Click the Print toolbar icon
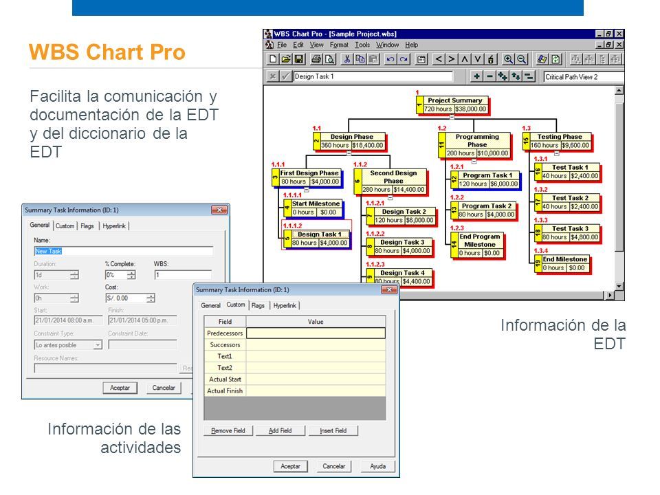Image resolution: width=660 pixels, height=495 pixels. click(316, 59)
